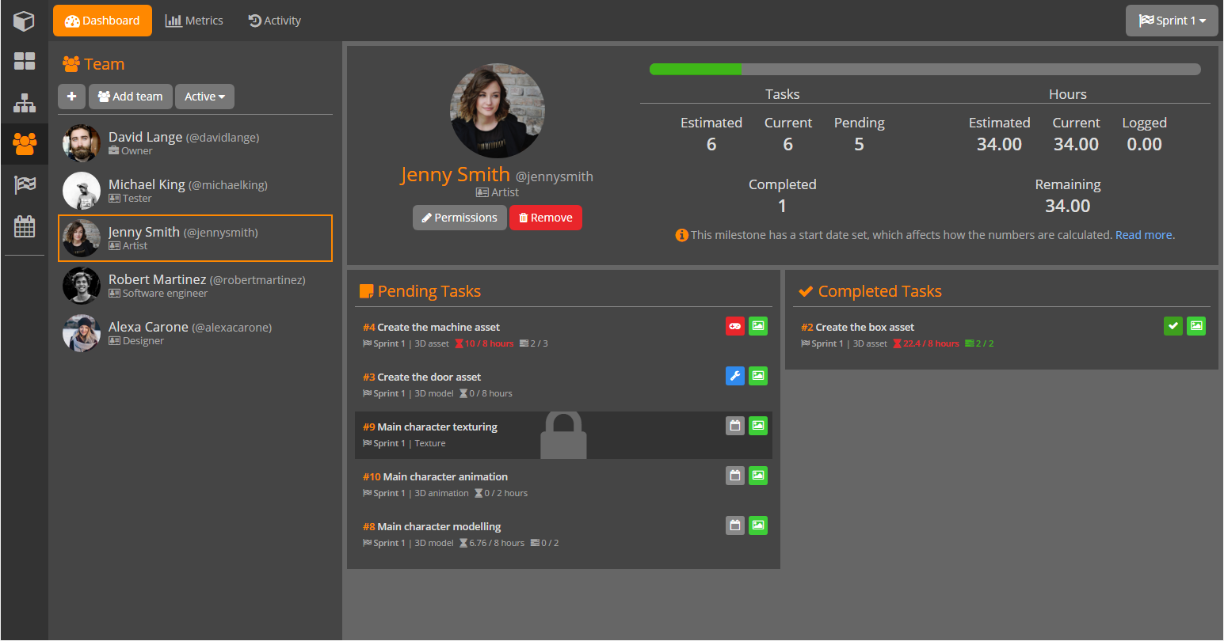Open the Milestones flag icon in the sidebar
The image size is (1224, 641).
click(24, 184)
